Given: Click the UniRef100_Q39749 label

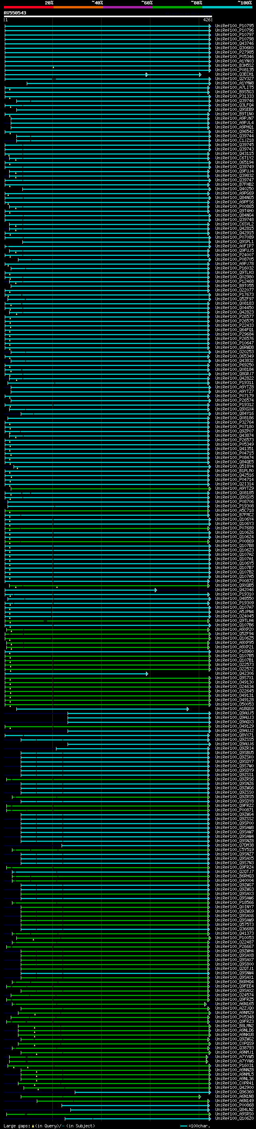Looking at the screenshot, I should tap(234, 167).
